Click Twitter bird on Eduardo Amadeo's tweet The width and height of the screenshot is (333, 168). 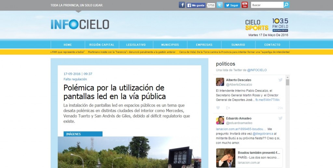pos(280,118)
